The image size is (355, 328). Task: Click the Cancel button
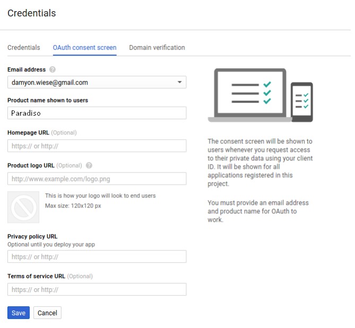click(x=47, y=313)
